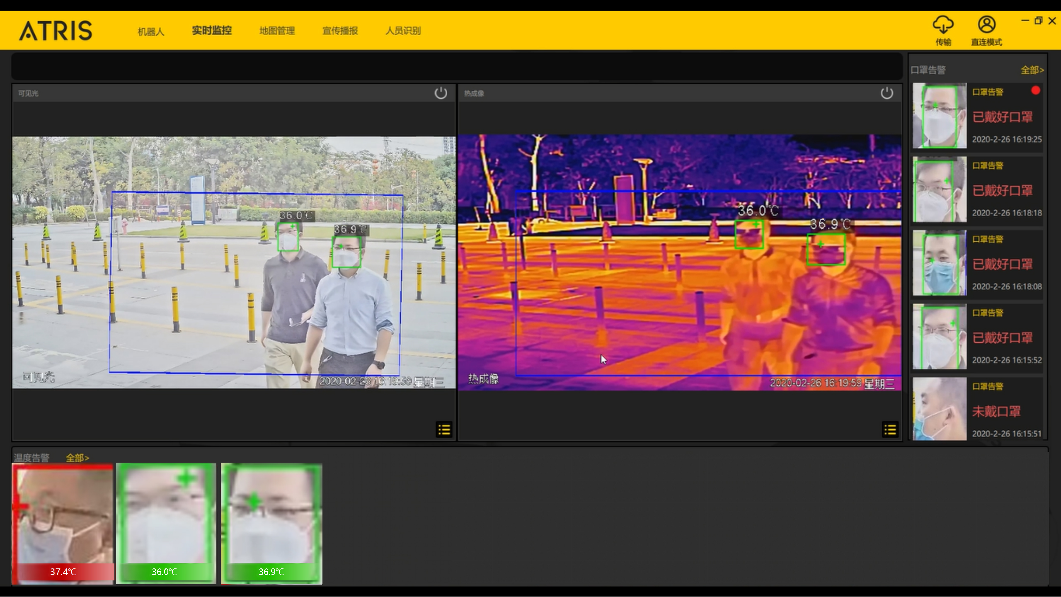This screenshot has width=1061, height=597.
Task: Switch to 地图管理 map management tab
Action: [277, 31]
